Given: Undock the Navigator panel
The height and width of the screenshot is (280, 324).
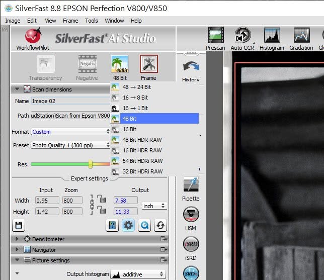Looking at the screenshot, I should 164,249.
